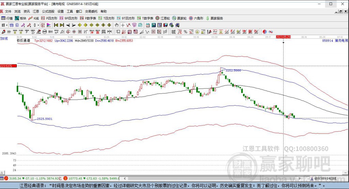Screen dimensions: 349x189
Task: Open the calculator icon
Action: tap(154, 25)
